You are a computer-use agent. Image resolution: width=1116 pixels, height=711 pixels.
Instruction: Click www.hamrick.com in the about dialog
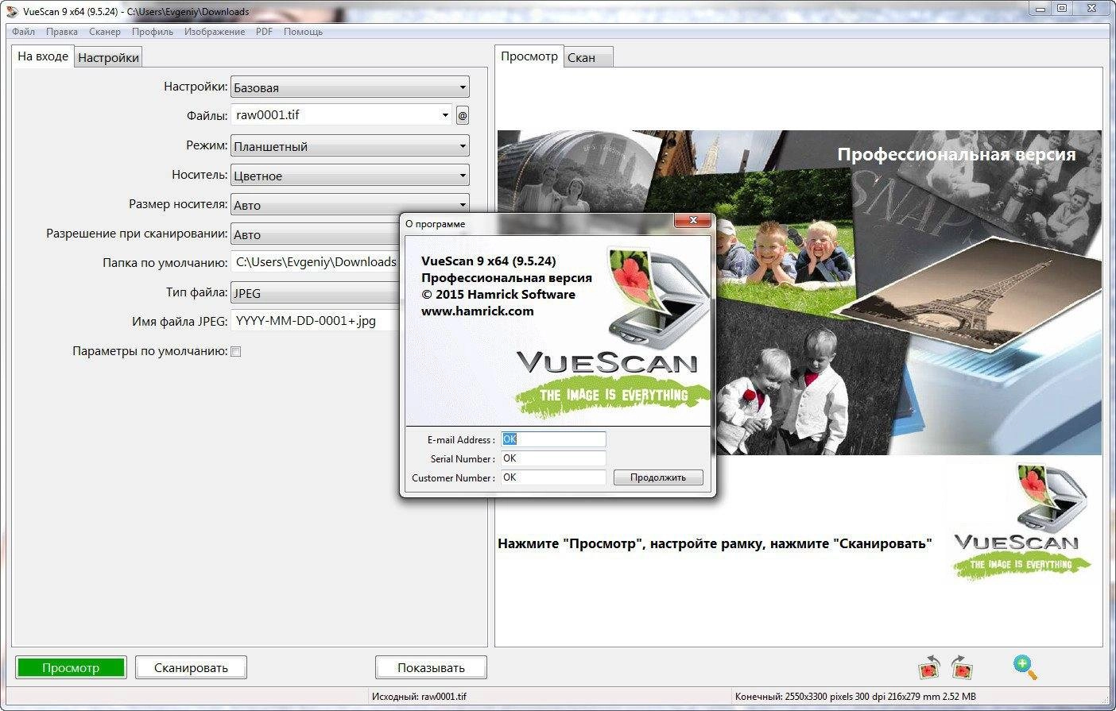[x=478, y=311]
